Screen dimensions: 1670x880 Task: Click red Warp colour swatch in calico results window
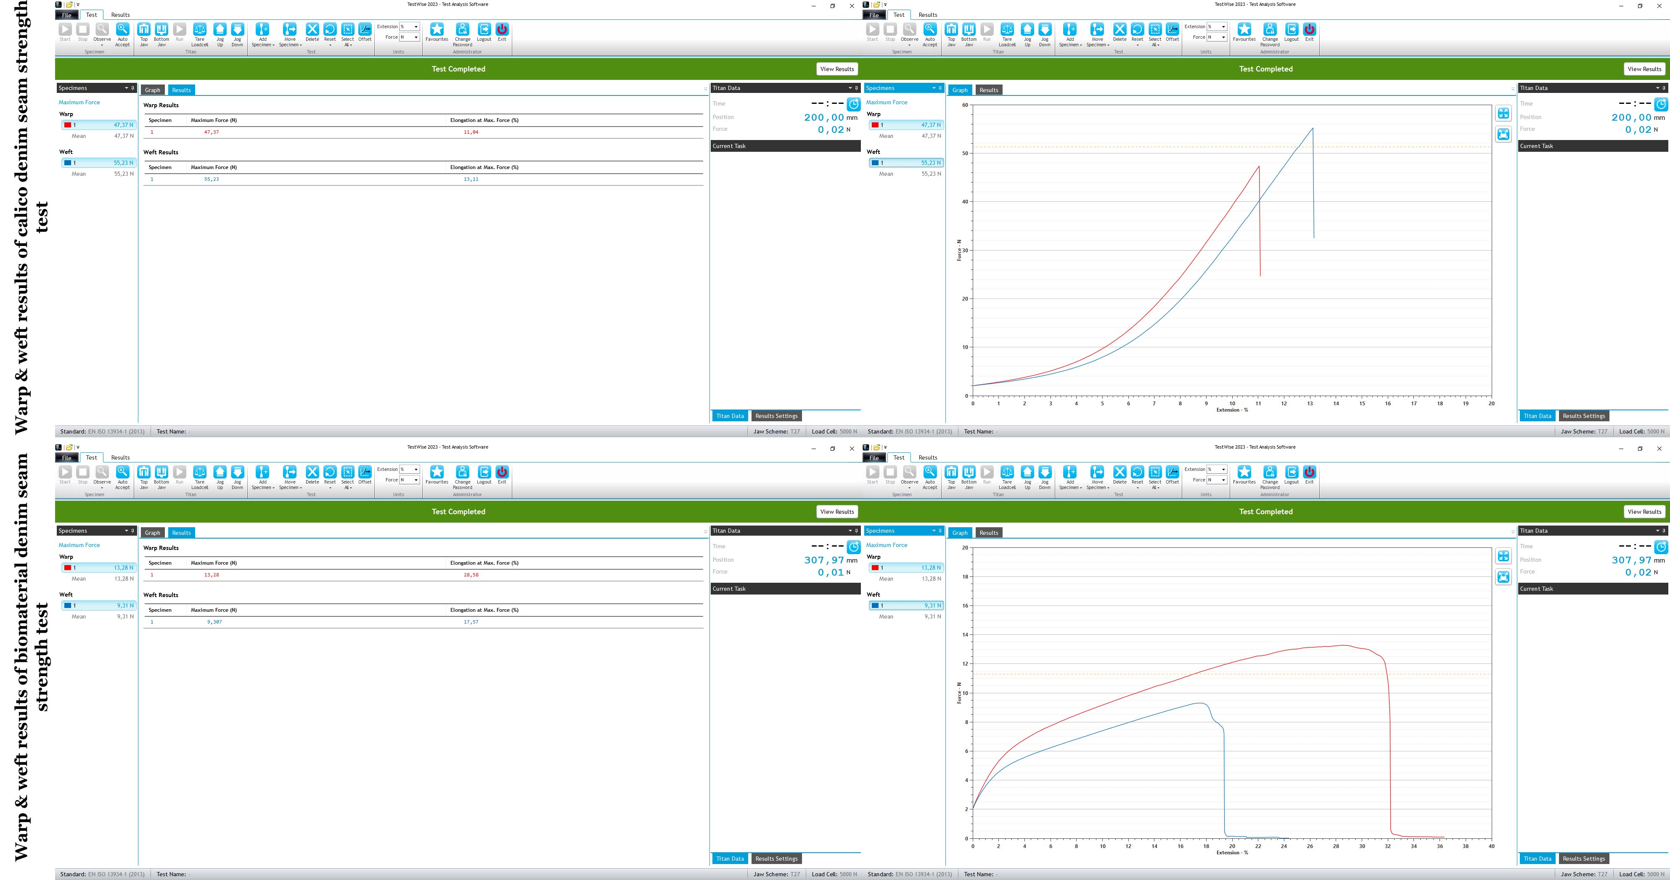(67, 125)
